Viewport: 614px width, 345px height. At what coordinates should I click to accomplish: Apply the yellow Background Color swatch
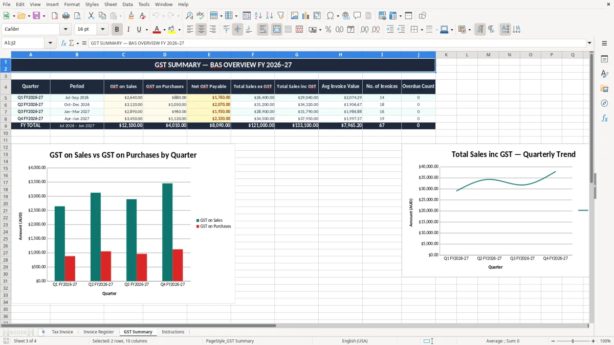coord(172,30)
